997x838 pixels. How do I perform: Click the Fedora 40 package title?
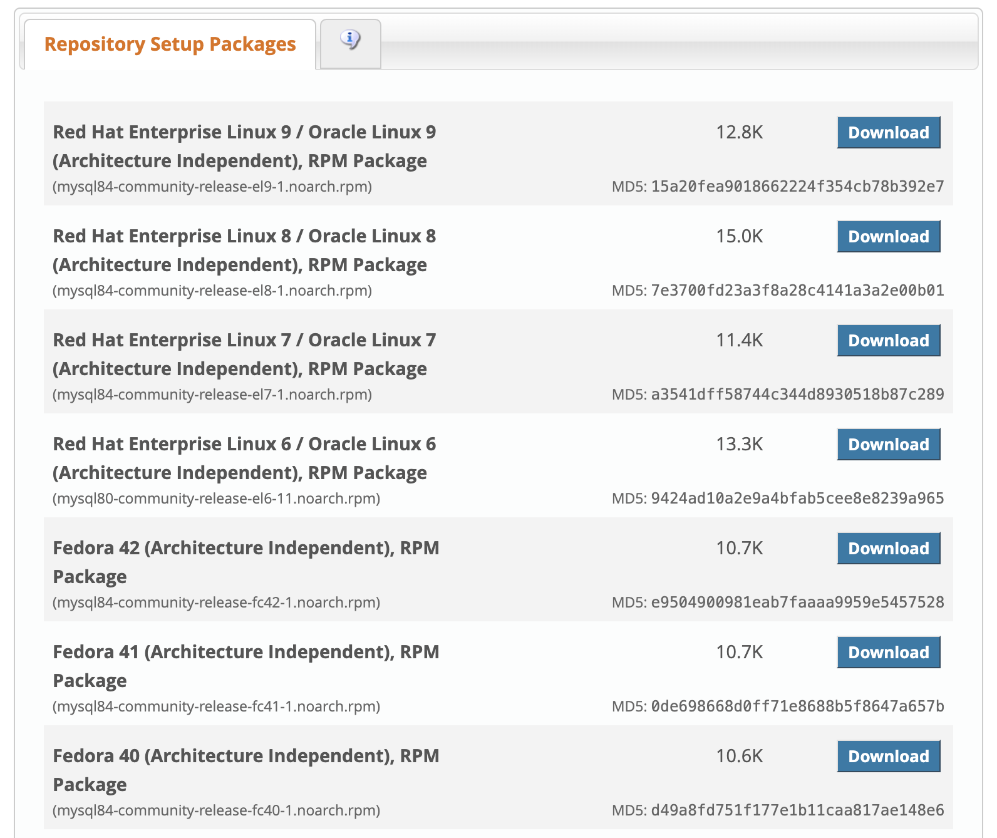click(x=245, y=770)
